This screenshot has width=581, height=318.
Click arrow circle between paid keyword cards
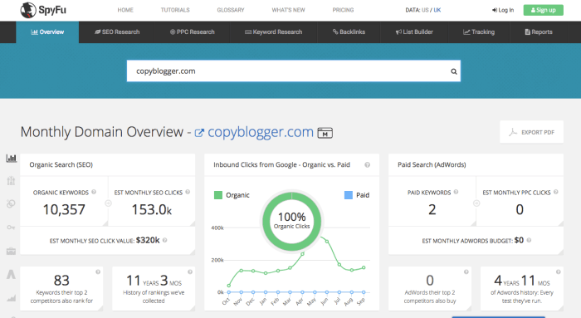[x=476, y=203]
